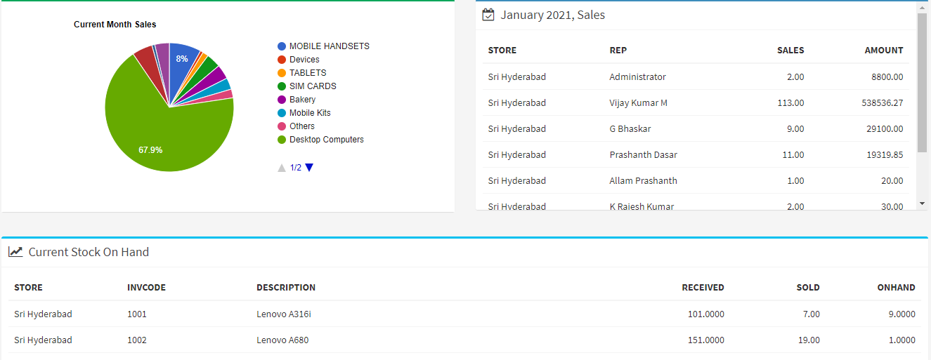Select Mobile Kits legend entry
The image size is (931, 360).
coord(309,113)
